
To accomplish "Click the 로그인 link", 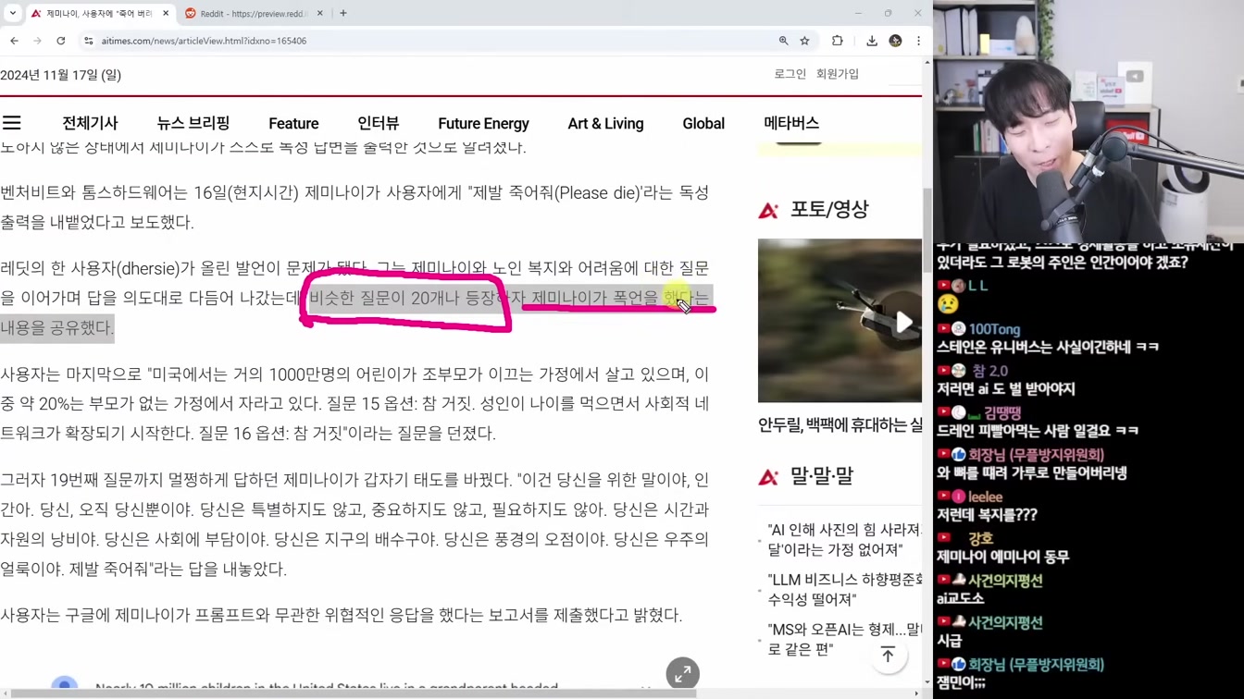I will (x=790, y=74).
